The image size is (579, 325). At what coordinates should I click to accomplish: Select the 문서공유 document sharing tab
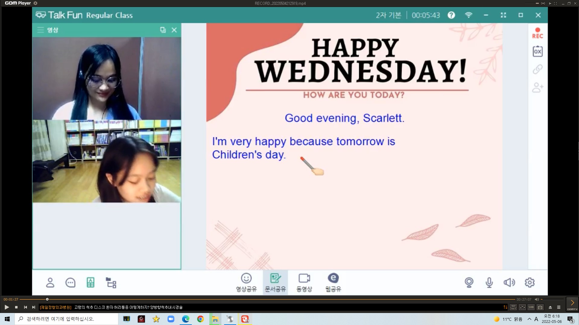coord(275,282)
